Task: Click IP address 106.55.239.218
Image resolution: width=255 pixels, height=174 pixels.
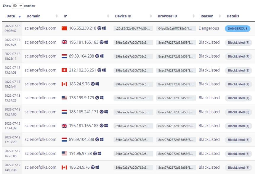Action: pos(83,28)
